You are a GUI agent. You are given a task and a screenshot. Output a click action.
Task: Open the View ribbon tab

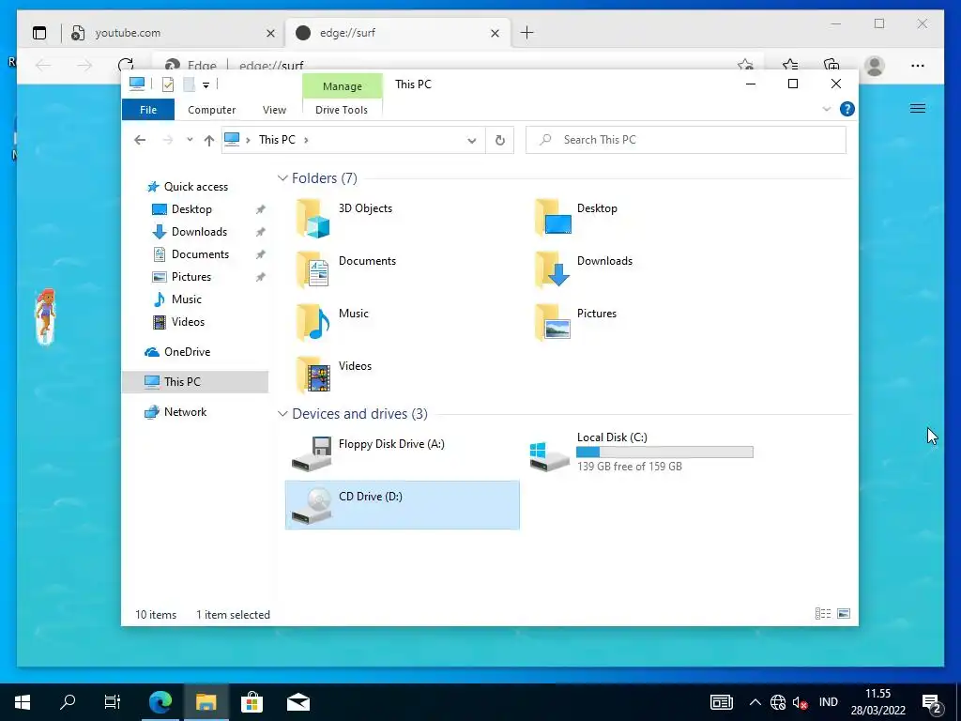[274, 110]
